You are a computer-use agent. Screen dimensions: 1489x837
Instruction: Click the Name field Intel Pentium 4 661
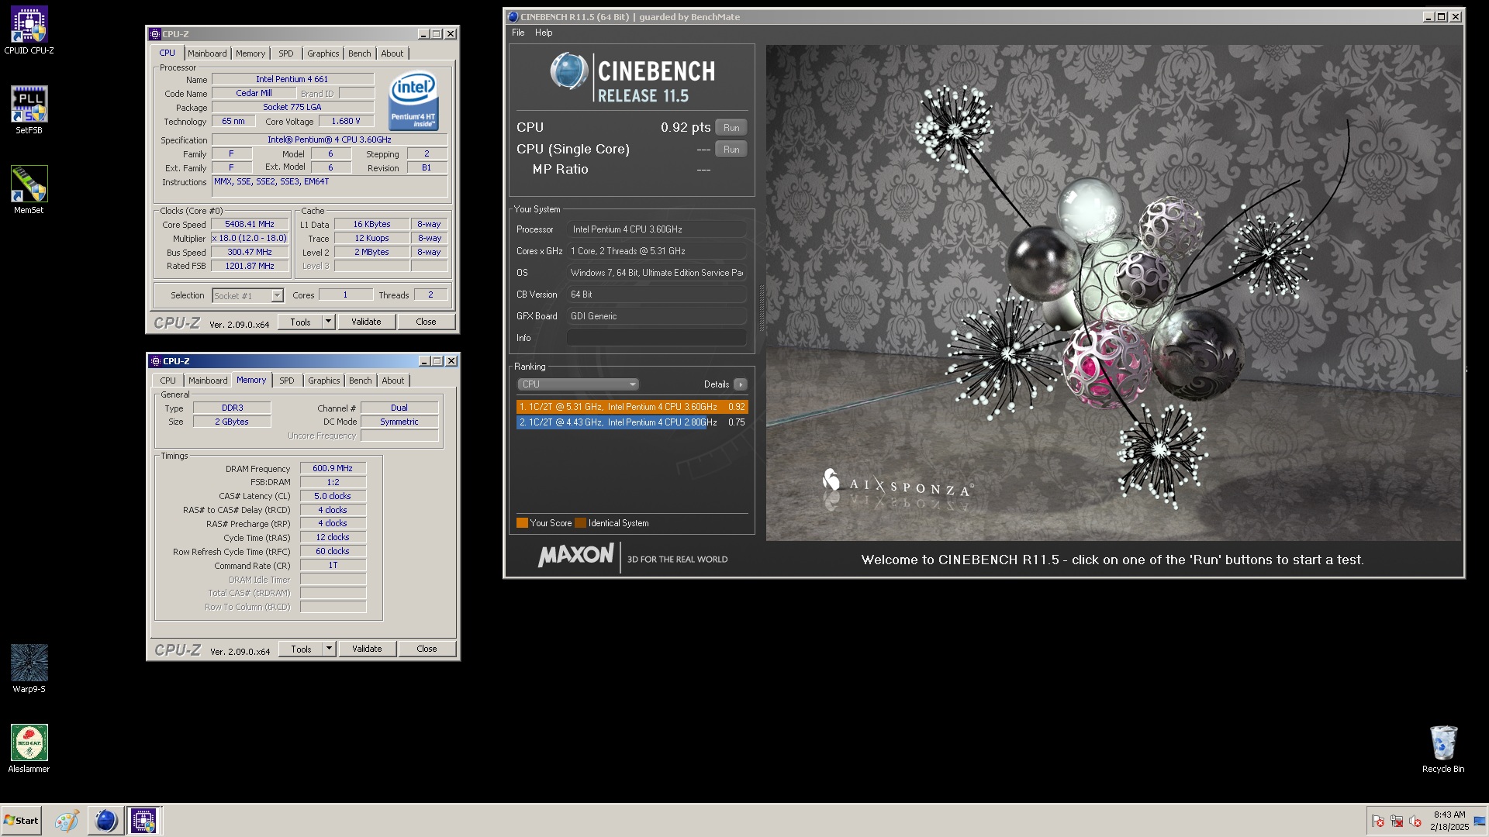click(292, 79)
